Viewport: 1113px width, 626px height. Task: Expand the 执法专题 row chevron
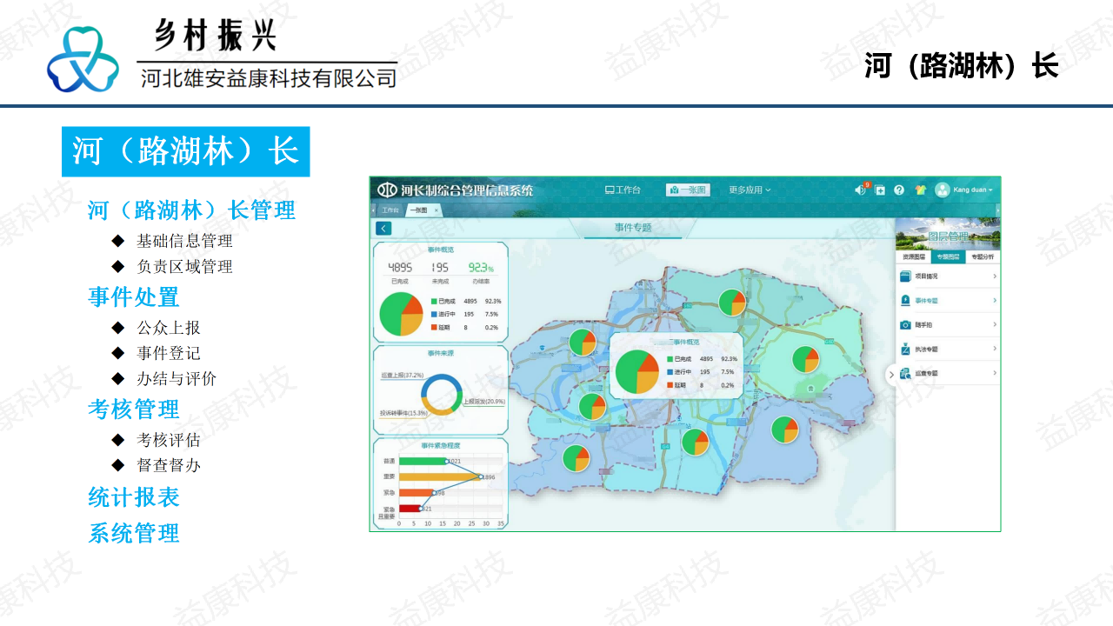(x=995, y=349)
